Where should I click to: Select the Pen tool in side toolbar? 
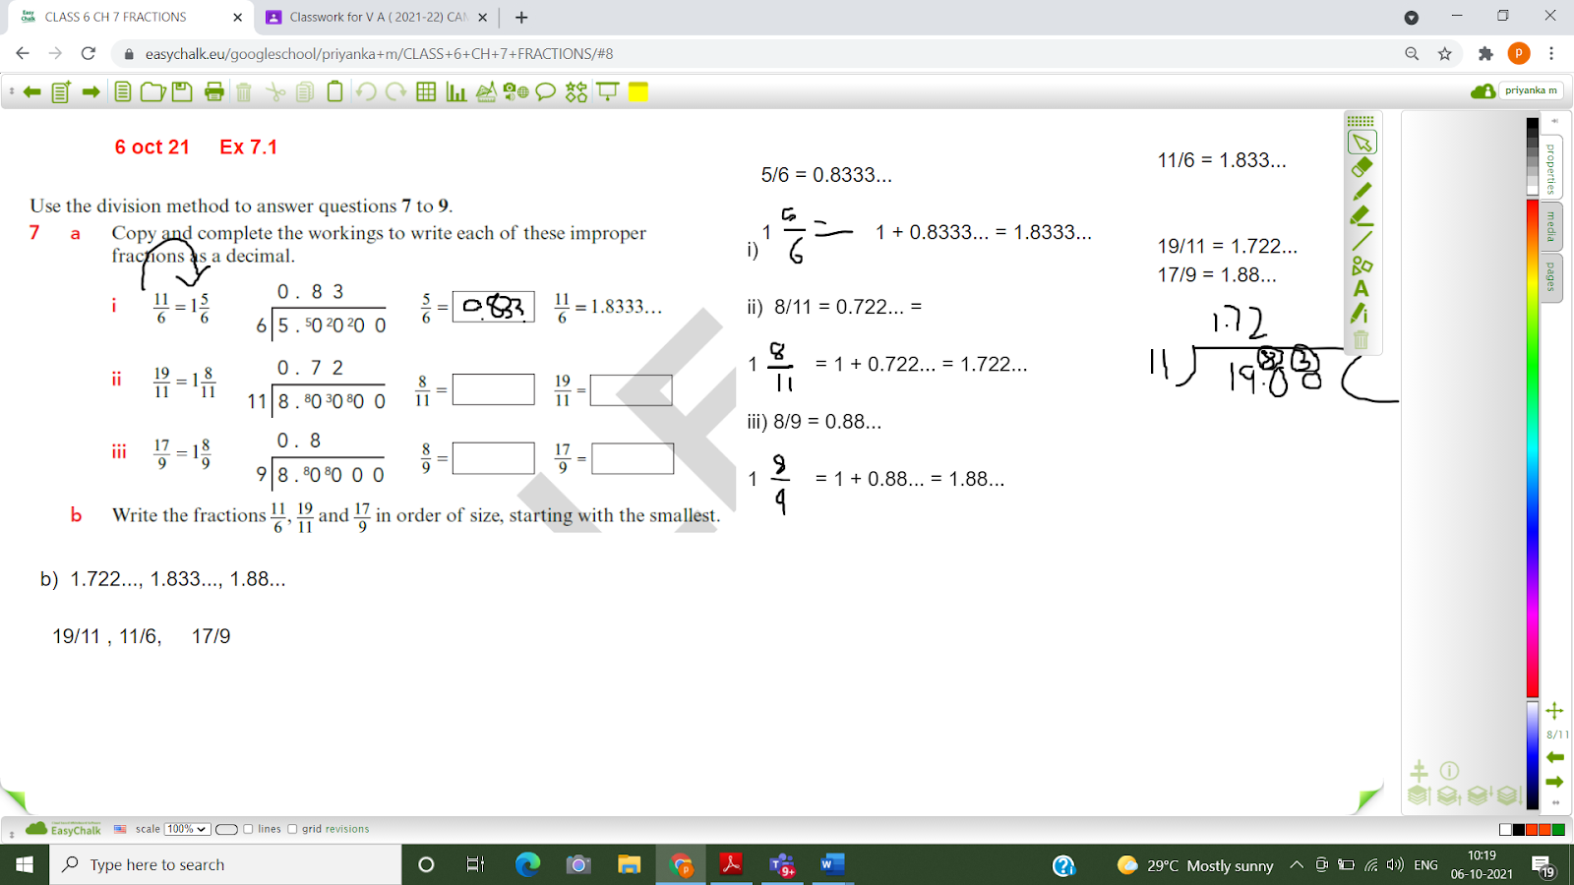(x=1362, y=192)
